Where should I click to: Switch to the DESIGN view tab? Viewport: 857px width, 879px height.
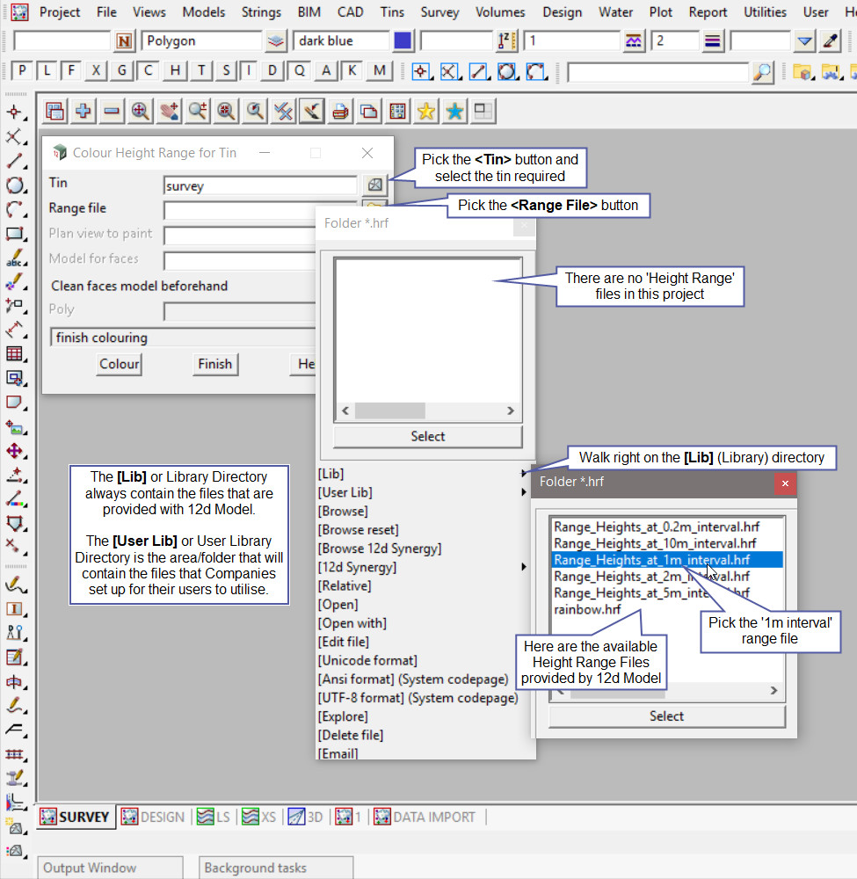tap(153, 817)
